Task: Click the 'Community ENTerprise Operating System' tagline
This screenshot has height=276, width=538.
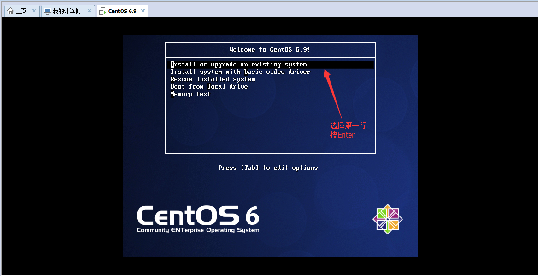Action: pos(198,230)
